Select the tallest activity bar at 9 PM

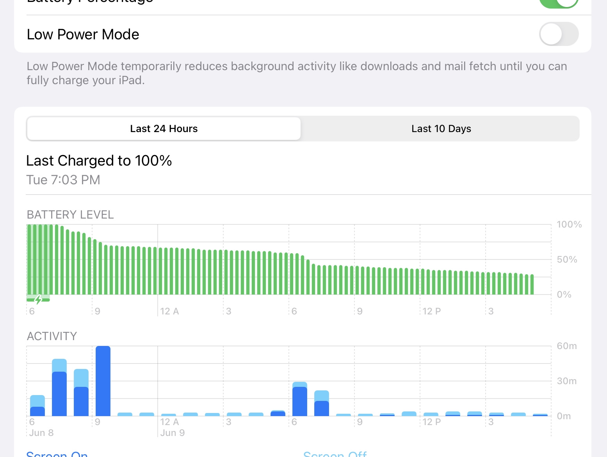pos(103,381)
